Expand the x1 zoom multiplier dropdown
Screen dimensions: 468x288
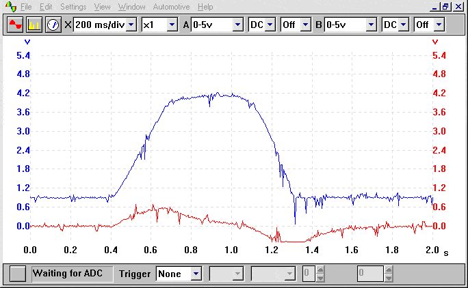click(172, 25)
